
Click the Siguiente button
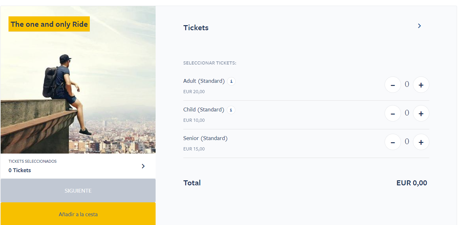(x=78, y=191)
